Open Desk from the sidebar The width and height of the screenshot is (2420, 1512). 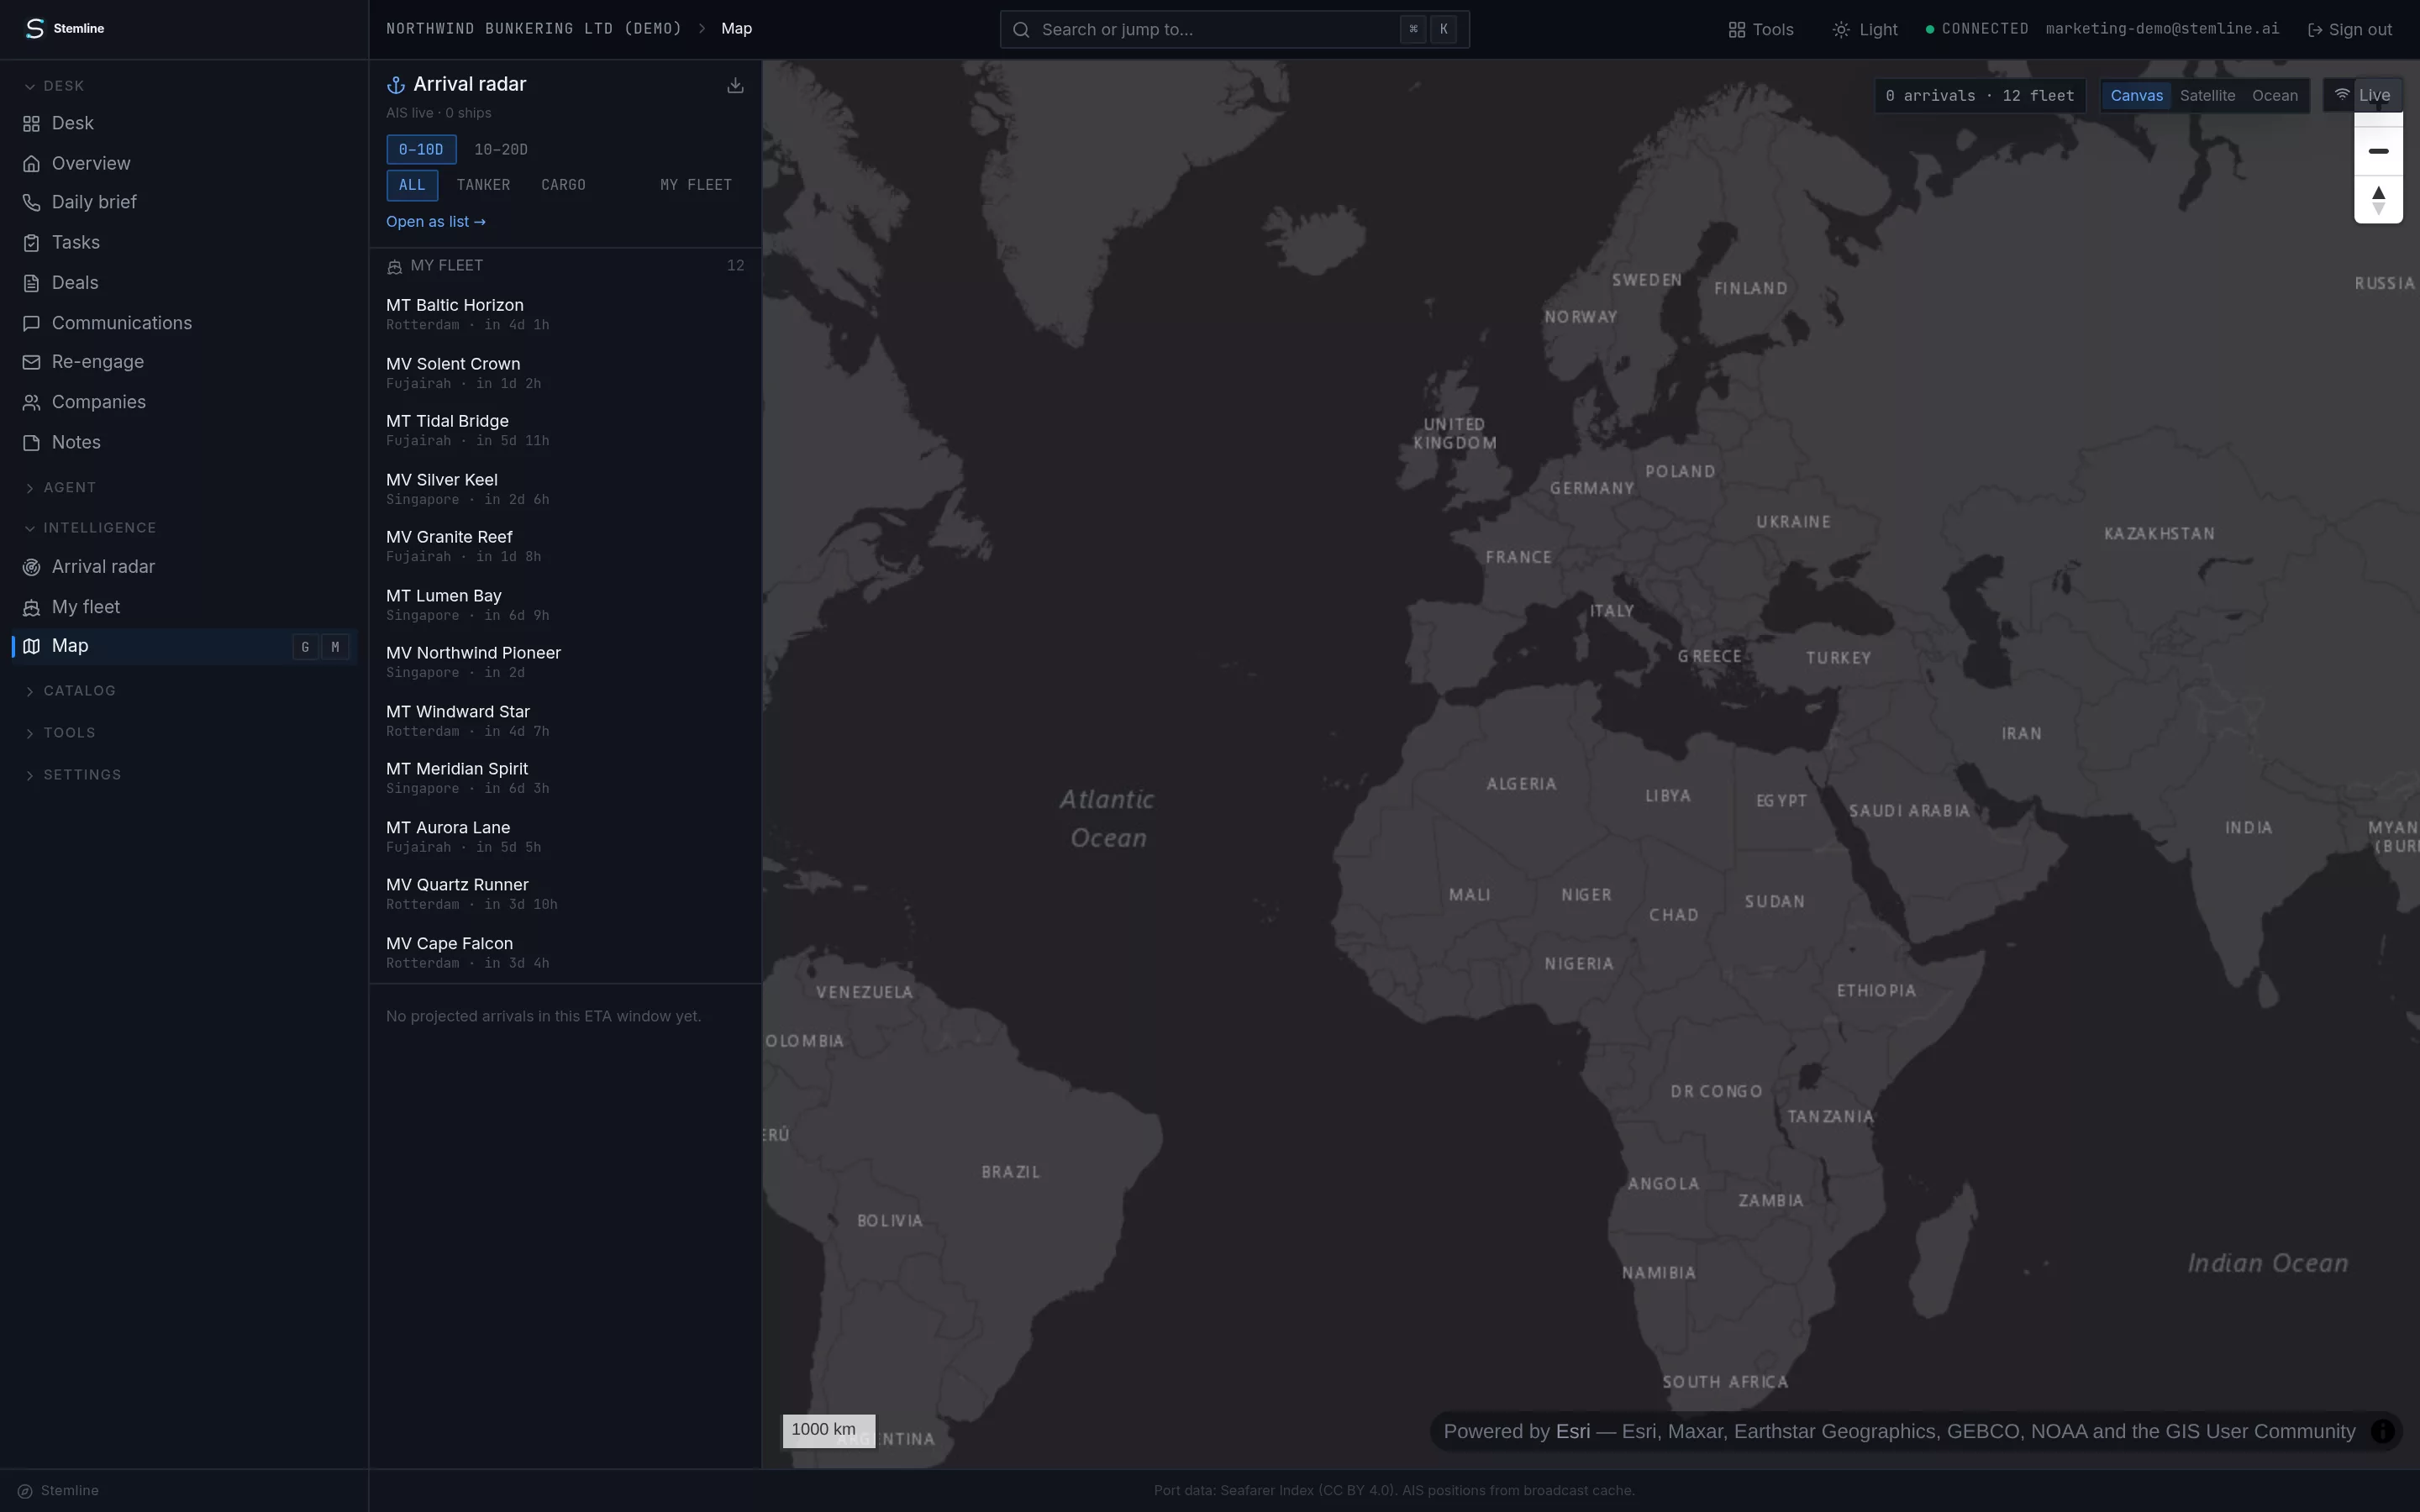(184, 123)
